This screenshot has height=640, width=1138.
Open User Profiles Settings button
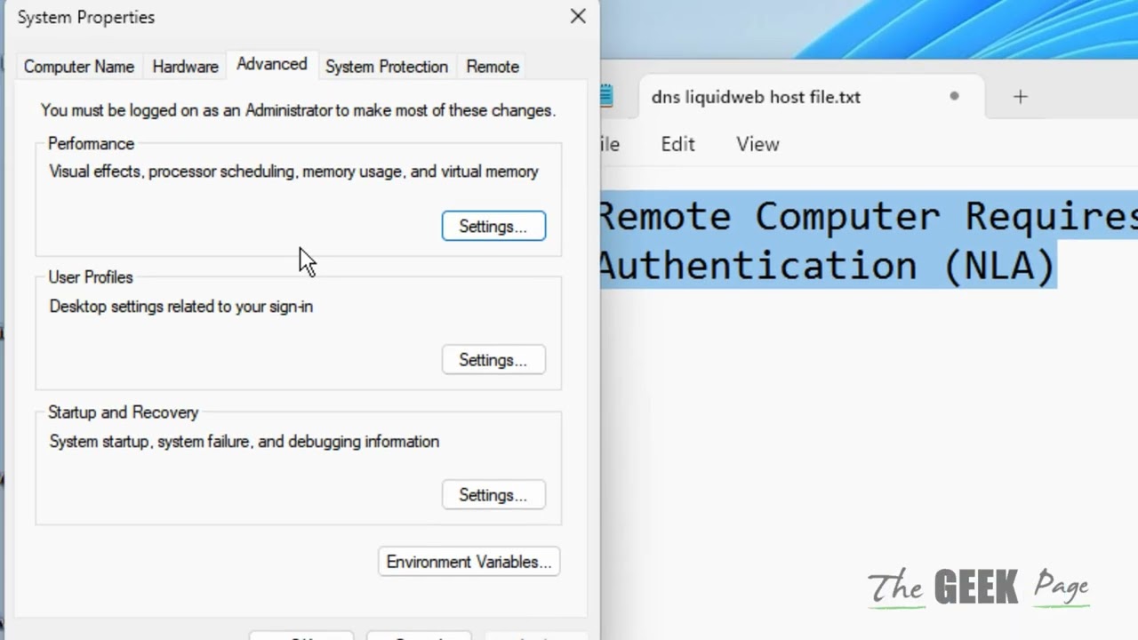(x=493, y=360)
